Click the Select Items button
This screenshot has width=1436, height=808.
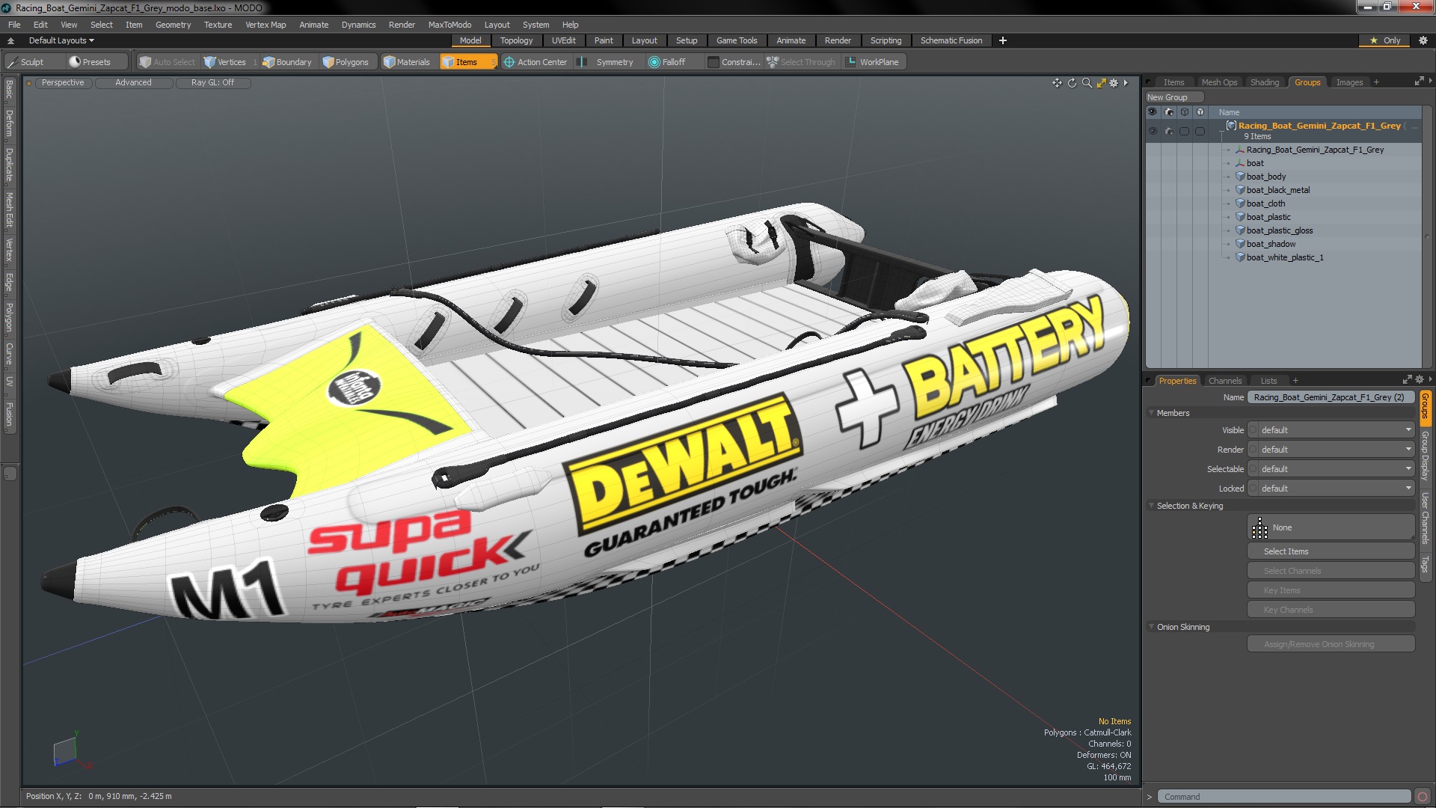coord(1331,551)
